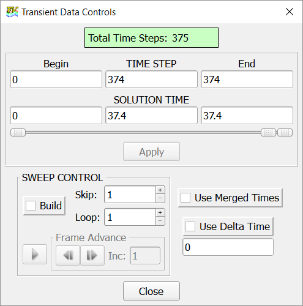Image resolution: width=303 pixels, height=306 pixels.
Task: Click the Apply button
Action: click(151, 152)
